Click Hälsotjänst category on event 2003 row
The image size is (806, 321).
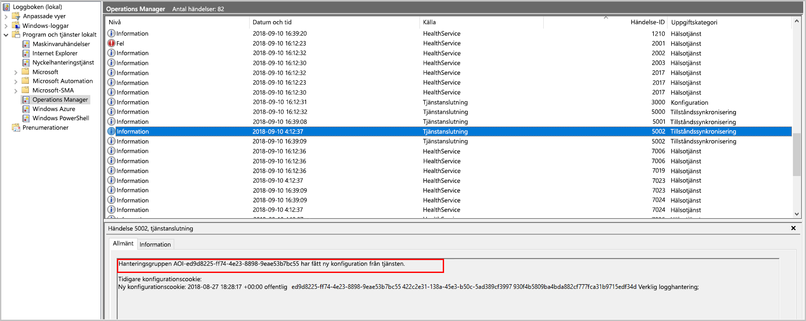pos(686,63)
